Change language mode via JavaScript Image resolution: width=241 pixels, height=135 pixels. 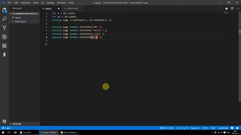[223, 128]
